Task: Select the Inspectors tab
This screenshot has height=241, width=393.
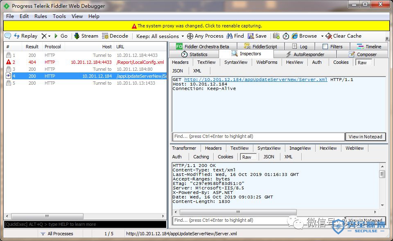Action: (246, 54)
